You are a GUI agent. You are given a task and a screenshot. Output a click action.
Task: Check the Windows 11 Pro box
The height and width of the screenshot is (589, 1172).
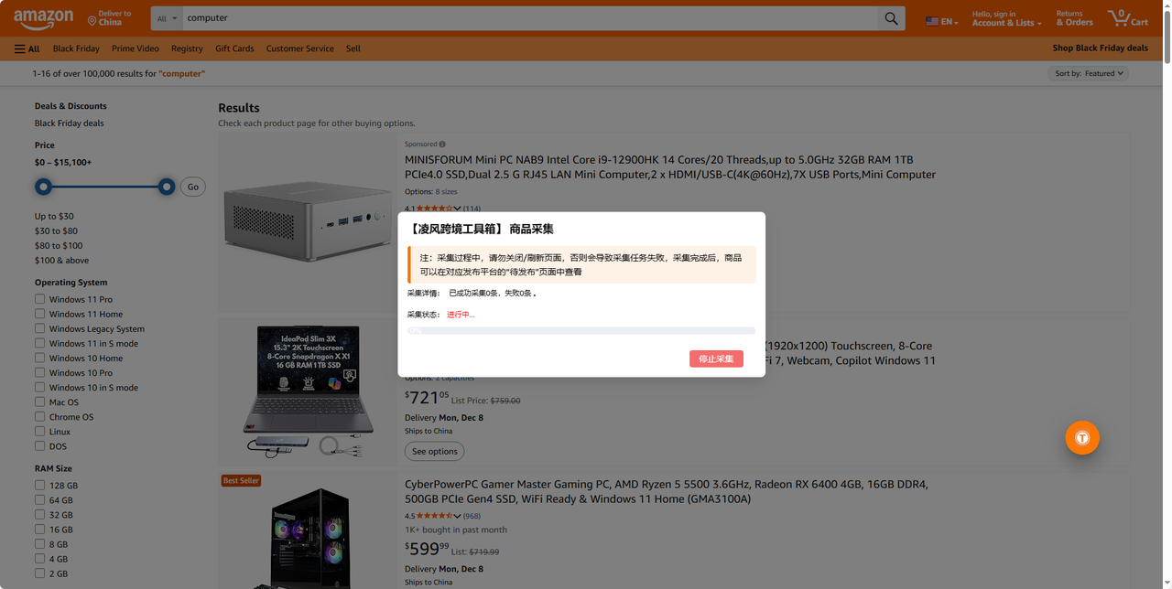click(x=39, y=299)
